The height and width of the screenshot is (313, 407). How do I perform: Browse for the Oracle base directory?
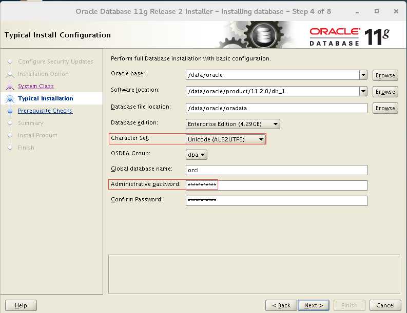coord(385,75)
